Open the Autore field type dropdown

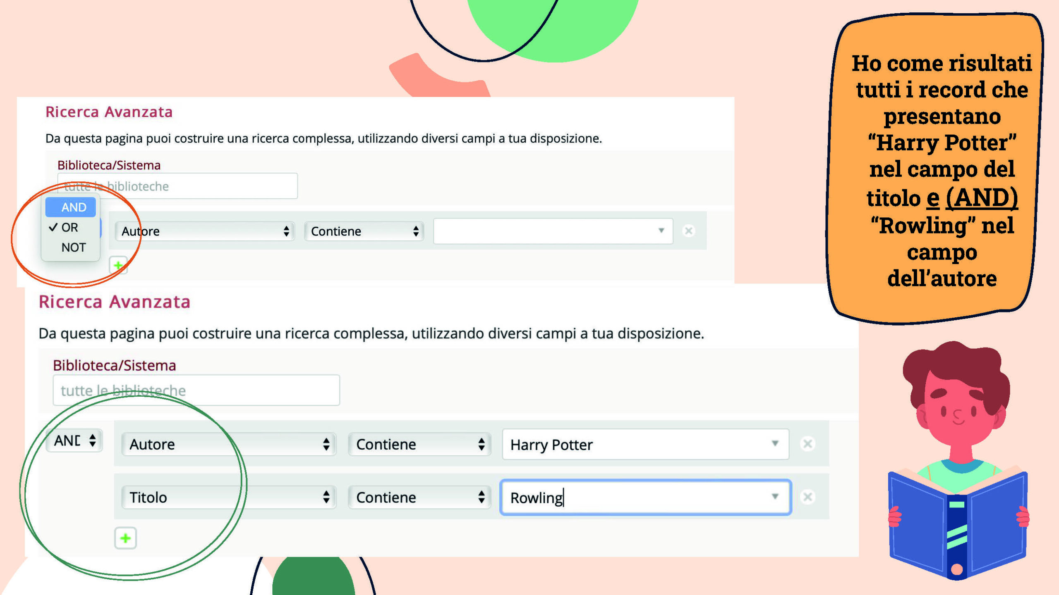(228, 444)
